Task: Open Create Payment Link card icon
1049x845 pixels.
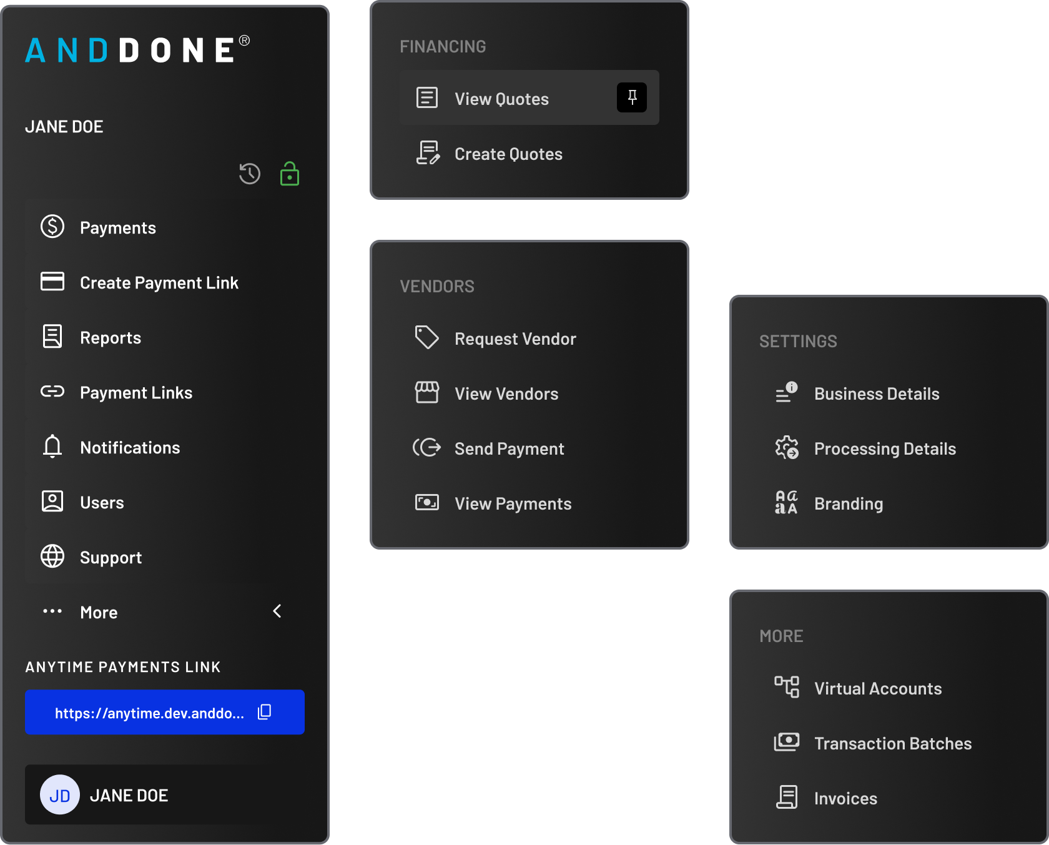Action: click(52, 282)
